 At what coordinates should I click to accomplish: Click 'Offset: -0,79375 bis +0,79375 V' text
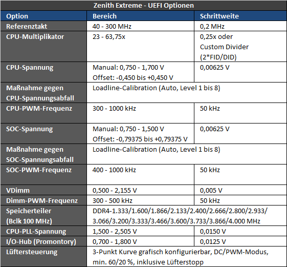140,139
